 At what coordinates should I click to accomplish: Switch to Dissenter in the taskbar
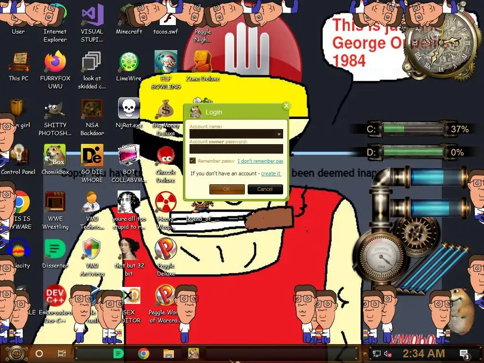tap(118, 354)
